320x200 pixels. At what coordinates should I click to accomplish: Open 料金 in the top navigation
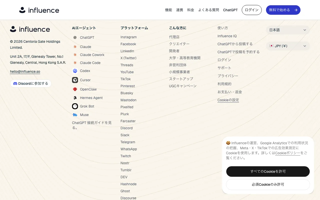[x=190, y=10]
